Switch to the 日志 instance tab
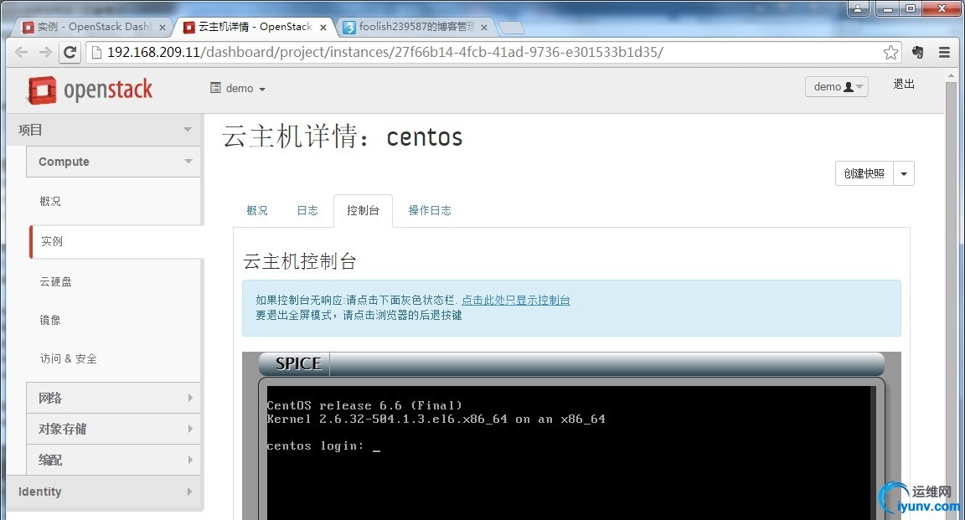The height and width of the screenshot is (520, 965). click(307, 210)
